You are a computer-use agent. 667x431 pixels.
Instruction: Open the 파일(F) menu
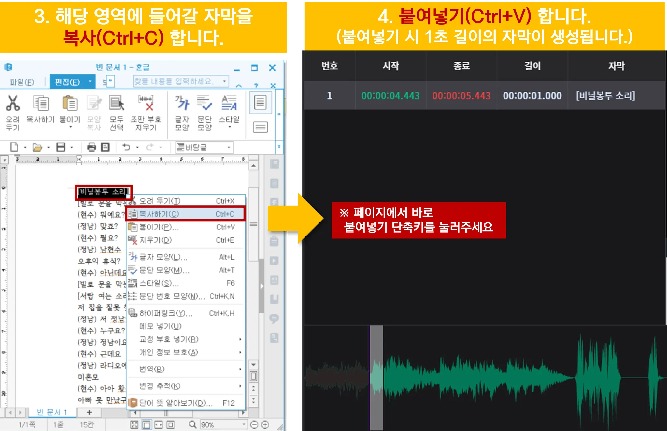click(x=22, y=82)
